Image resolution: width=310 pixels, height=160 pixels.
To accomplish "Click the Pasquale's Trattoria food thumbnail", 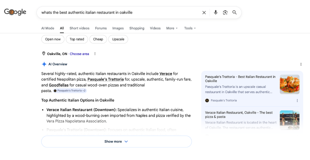I will (x=289, y=84).
